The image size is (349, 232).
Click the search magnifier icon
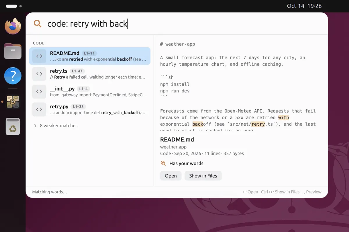[x=38, y=23]
